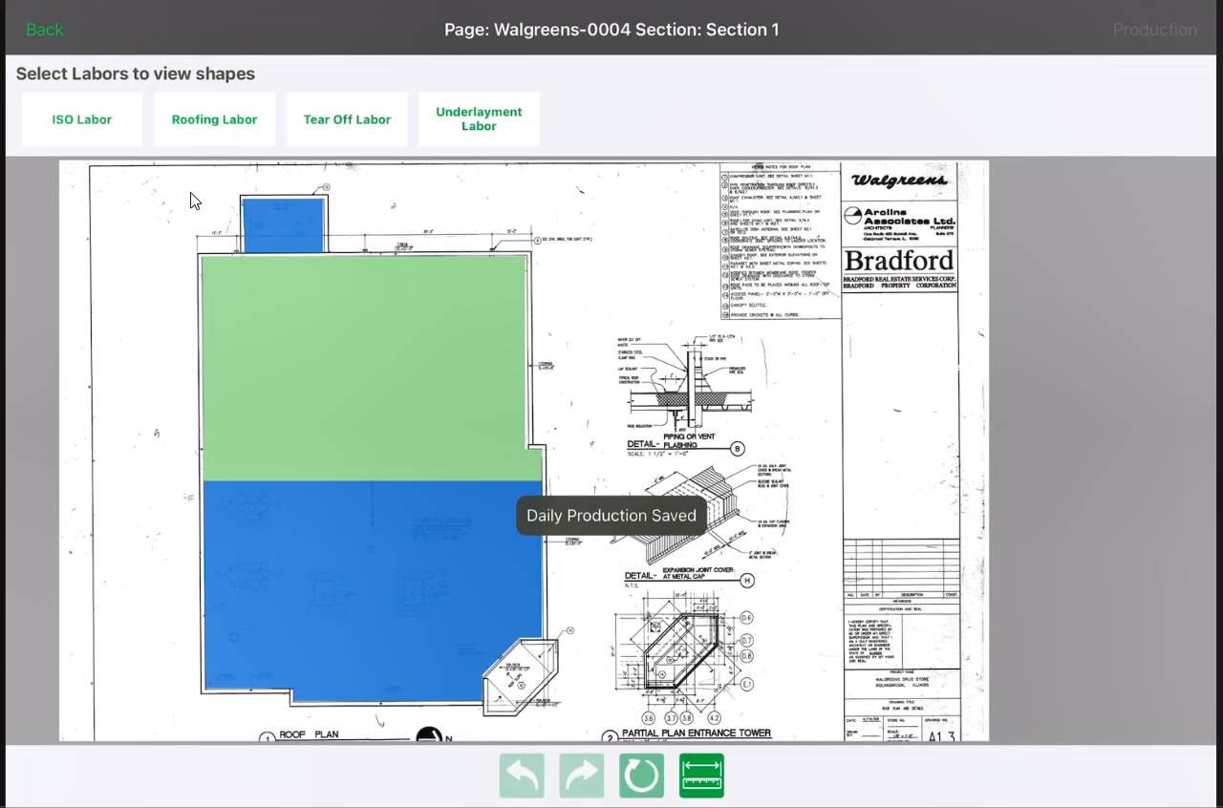Image resolution: width=1223 pixels, height=808 pixels.
Task: Tap the circular refresh reset icon
Action: point(641,776)
